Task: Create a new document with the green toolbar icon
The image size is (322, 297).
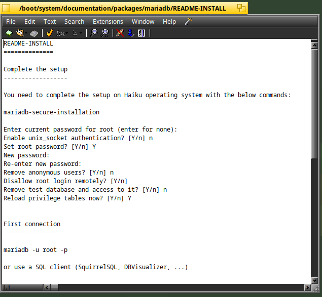Action: pyautogui.click(x=9, y=33)
